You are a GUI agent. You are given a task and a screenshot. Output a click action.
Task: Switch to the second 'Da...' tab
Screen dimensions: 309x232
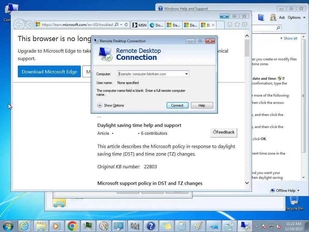(191, 25)
